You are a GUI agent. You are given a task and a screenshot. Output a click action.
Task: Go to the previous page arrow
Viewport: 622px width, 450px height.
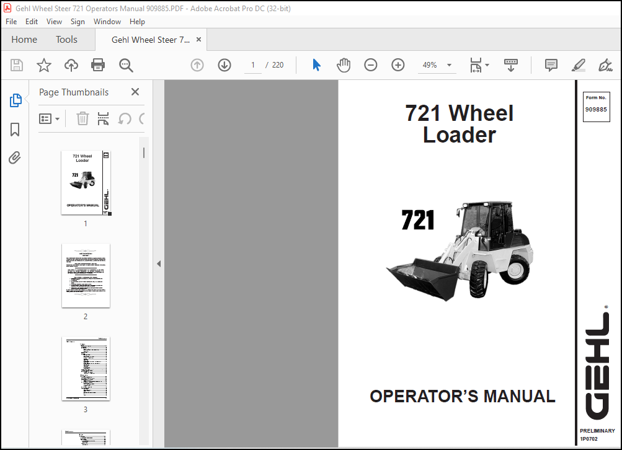(197, 65)
